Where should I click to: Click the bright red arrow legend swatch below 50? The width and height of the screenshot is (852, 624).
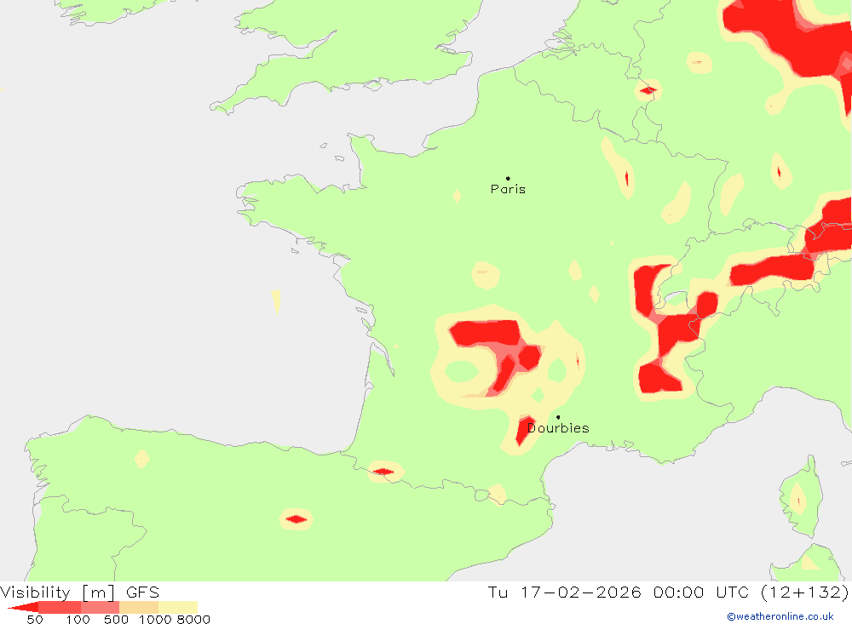23,607
